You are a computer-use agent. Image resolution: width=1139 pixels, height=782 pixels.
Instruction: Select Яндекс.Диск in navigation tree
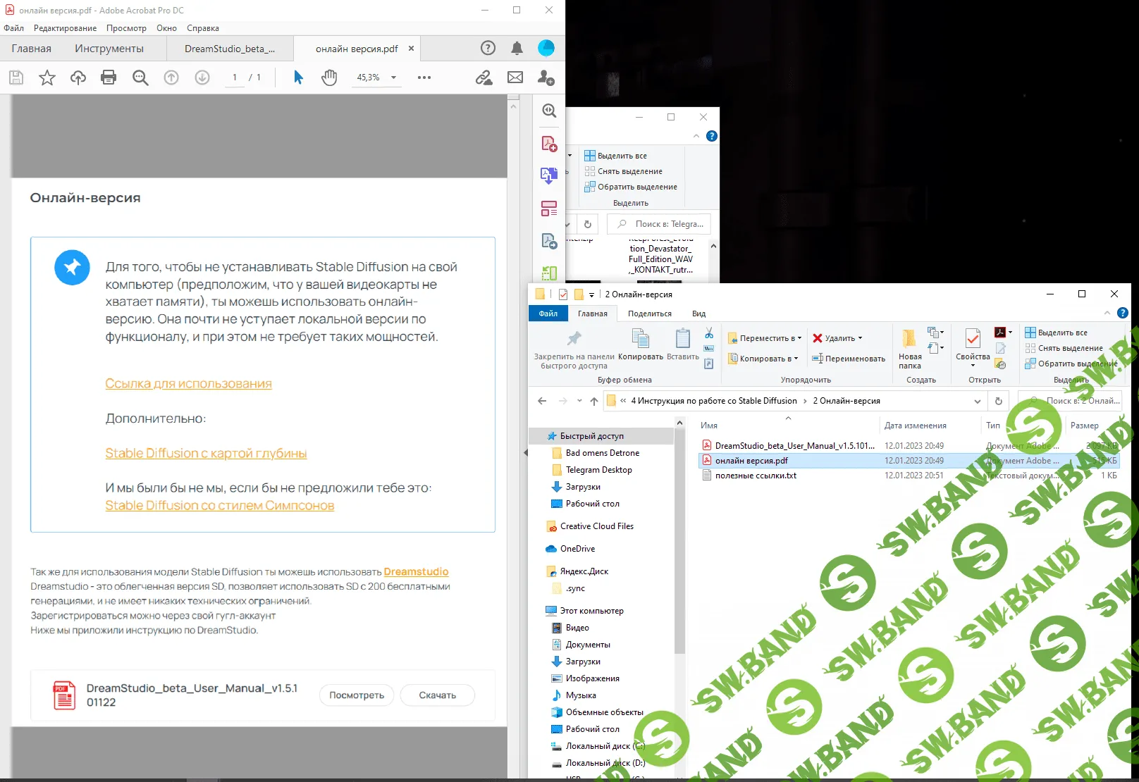pyautogui.click(x=584, y=571)
